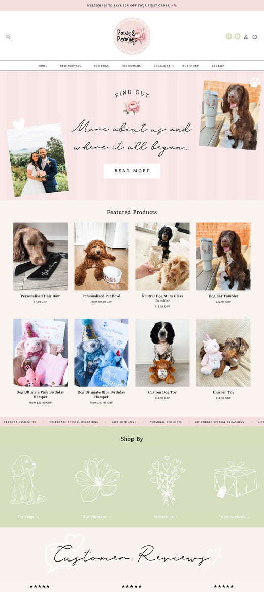The height and width of the screenshot is (592, 264).
Task: Go to the New Arrivals menu item
Action: [x=71, y=66]
